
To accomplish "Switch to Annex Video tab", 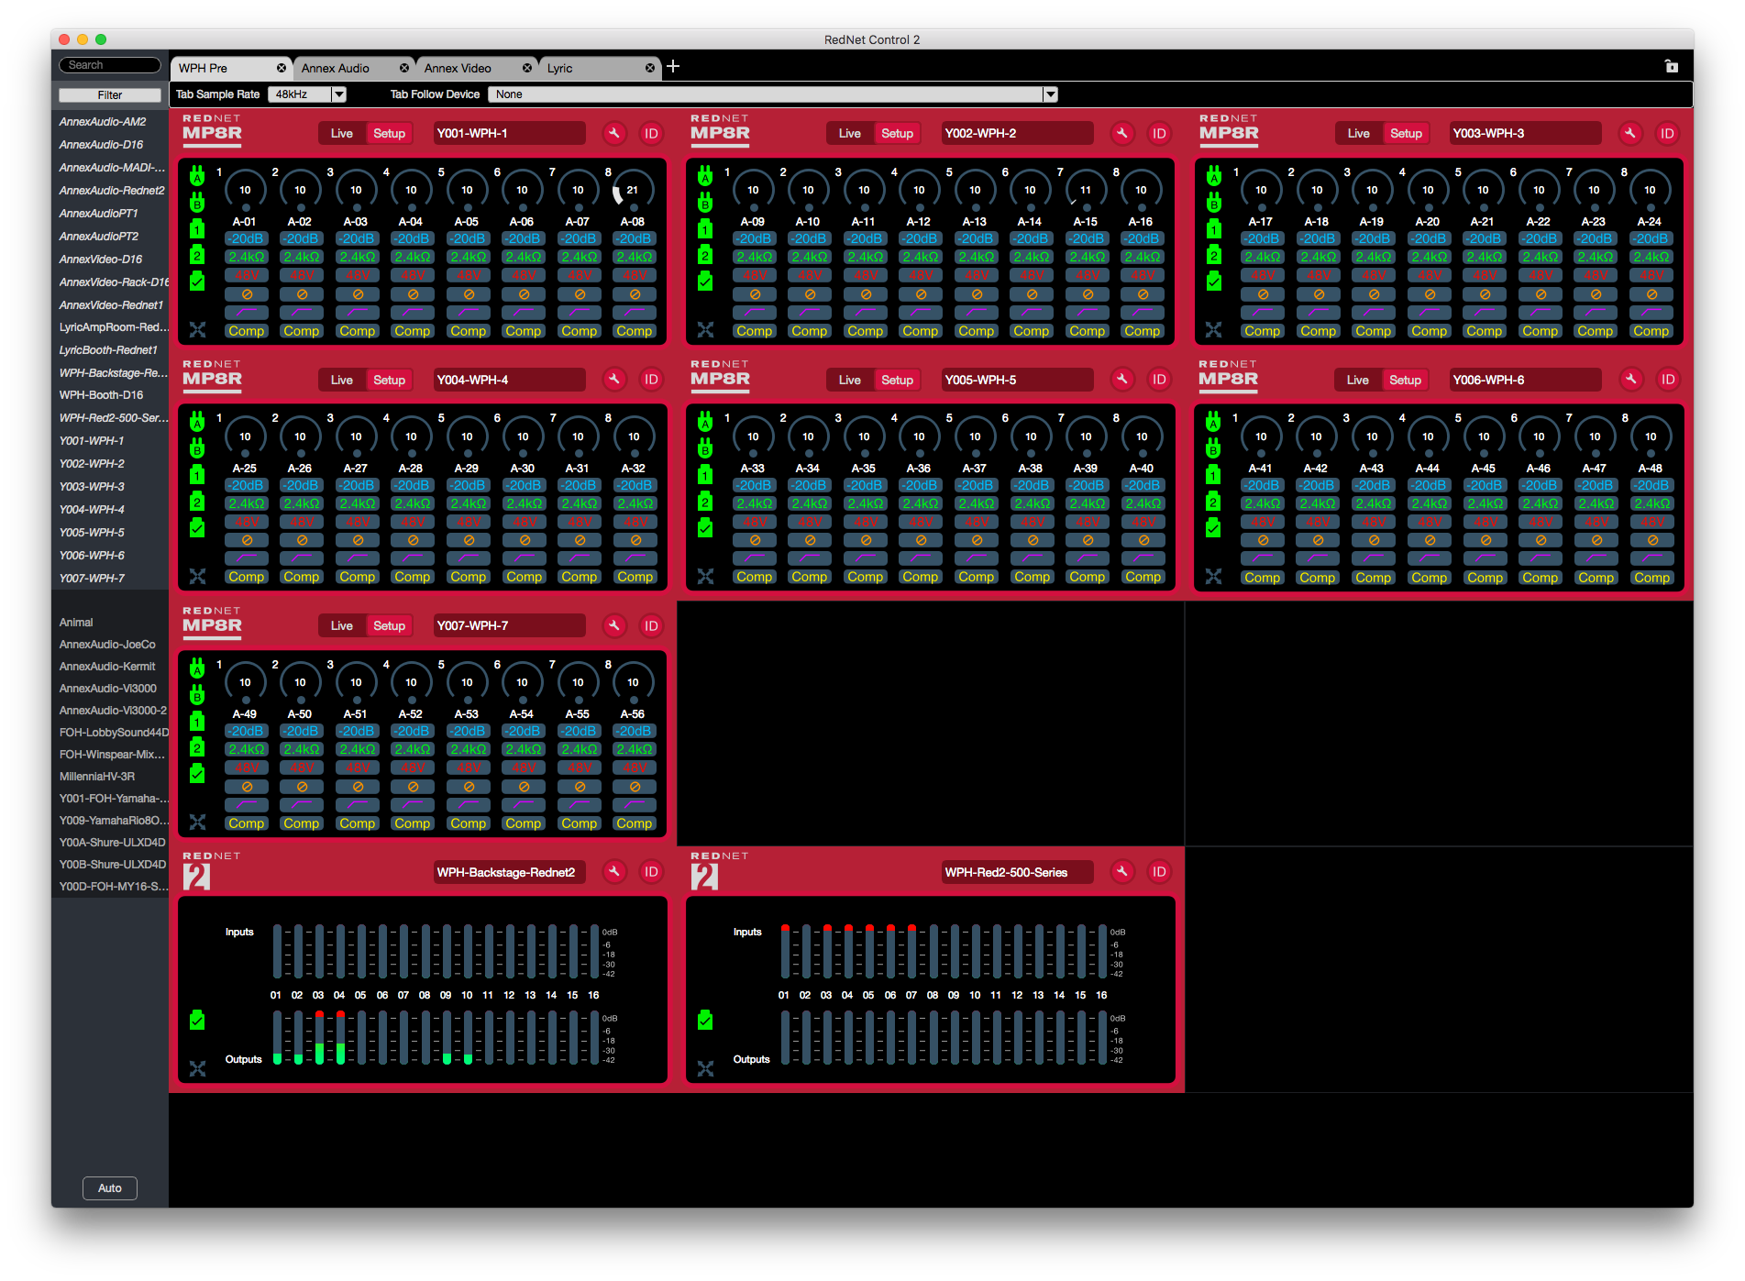I will point(458,68).
